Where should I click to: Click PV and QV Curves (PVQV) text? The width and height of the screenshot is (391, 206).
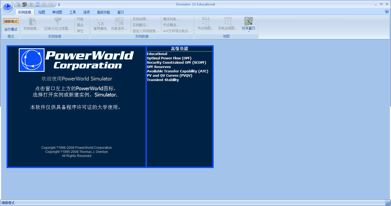click(x=169, y=75)
